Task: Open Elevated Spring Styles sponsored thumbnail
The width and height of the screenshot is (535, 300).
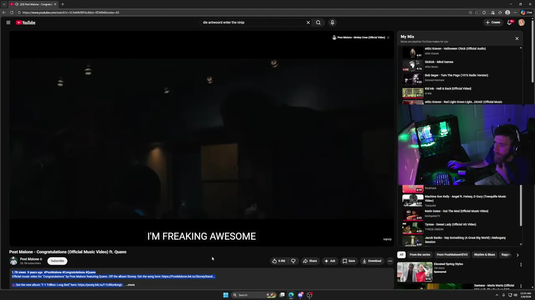Action: [415, 272]
